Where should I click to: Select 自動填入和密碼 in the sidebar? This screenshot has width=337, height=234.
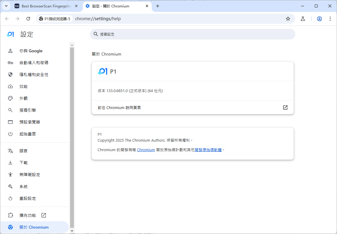(x=34, y=63)
